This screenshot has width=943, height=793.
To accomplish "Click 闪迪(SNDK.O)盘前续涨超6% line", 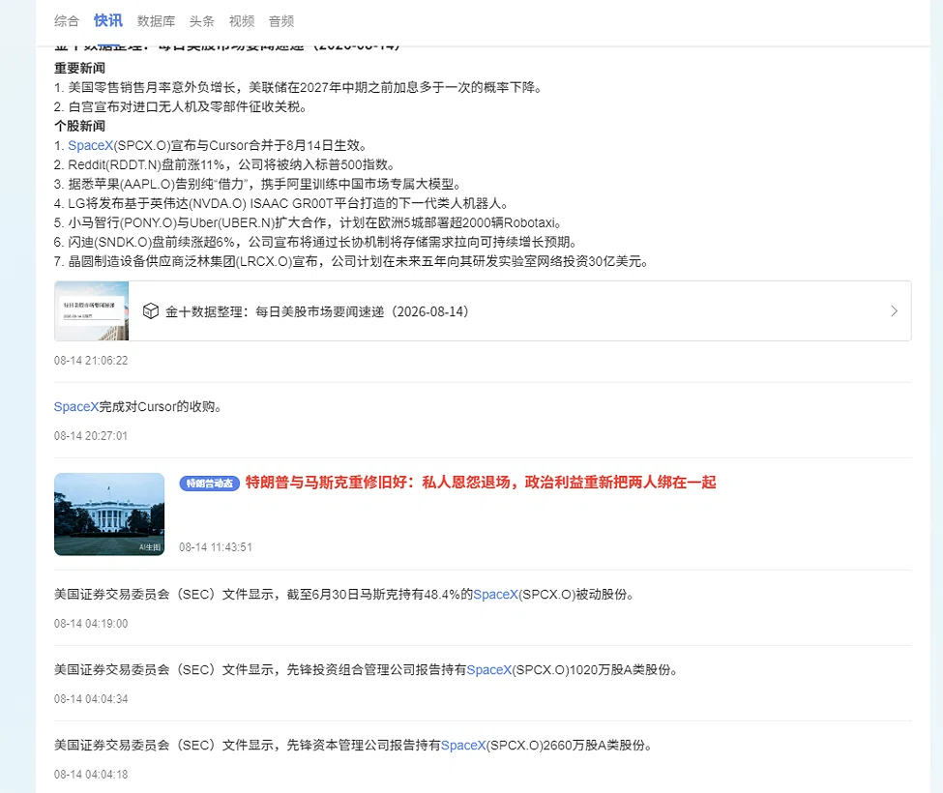I will [x=317, y=243].
